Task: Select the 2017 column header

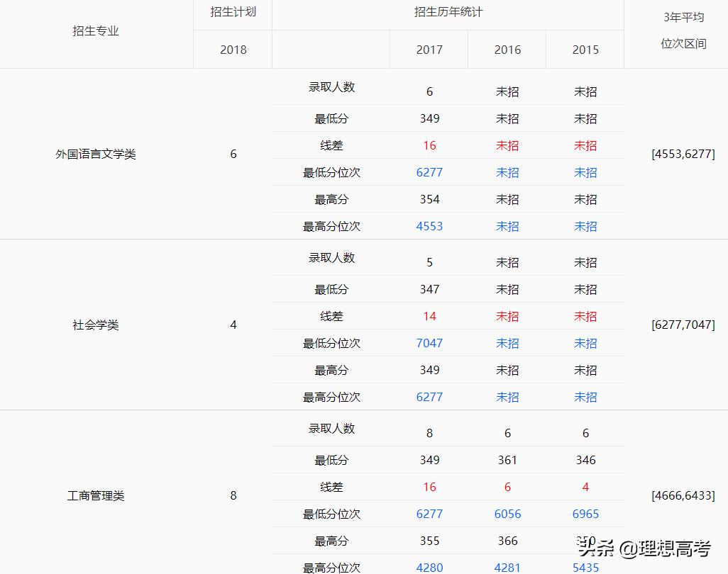Action: click(x=429, y=50)
